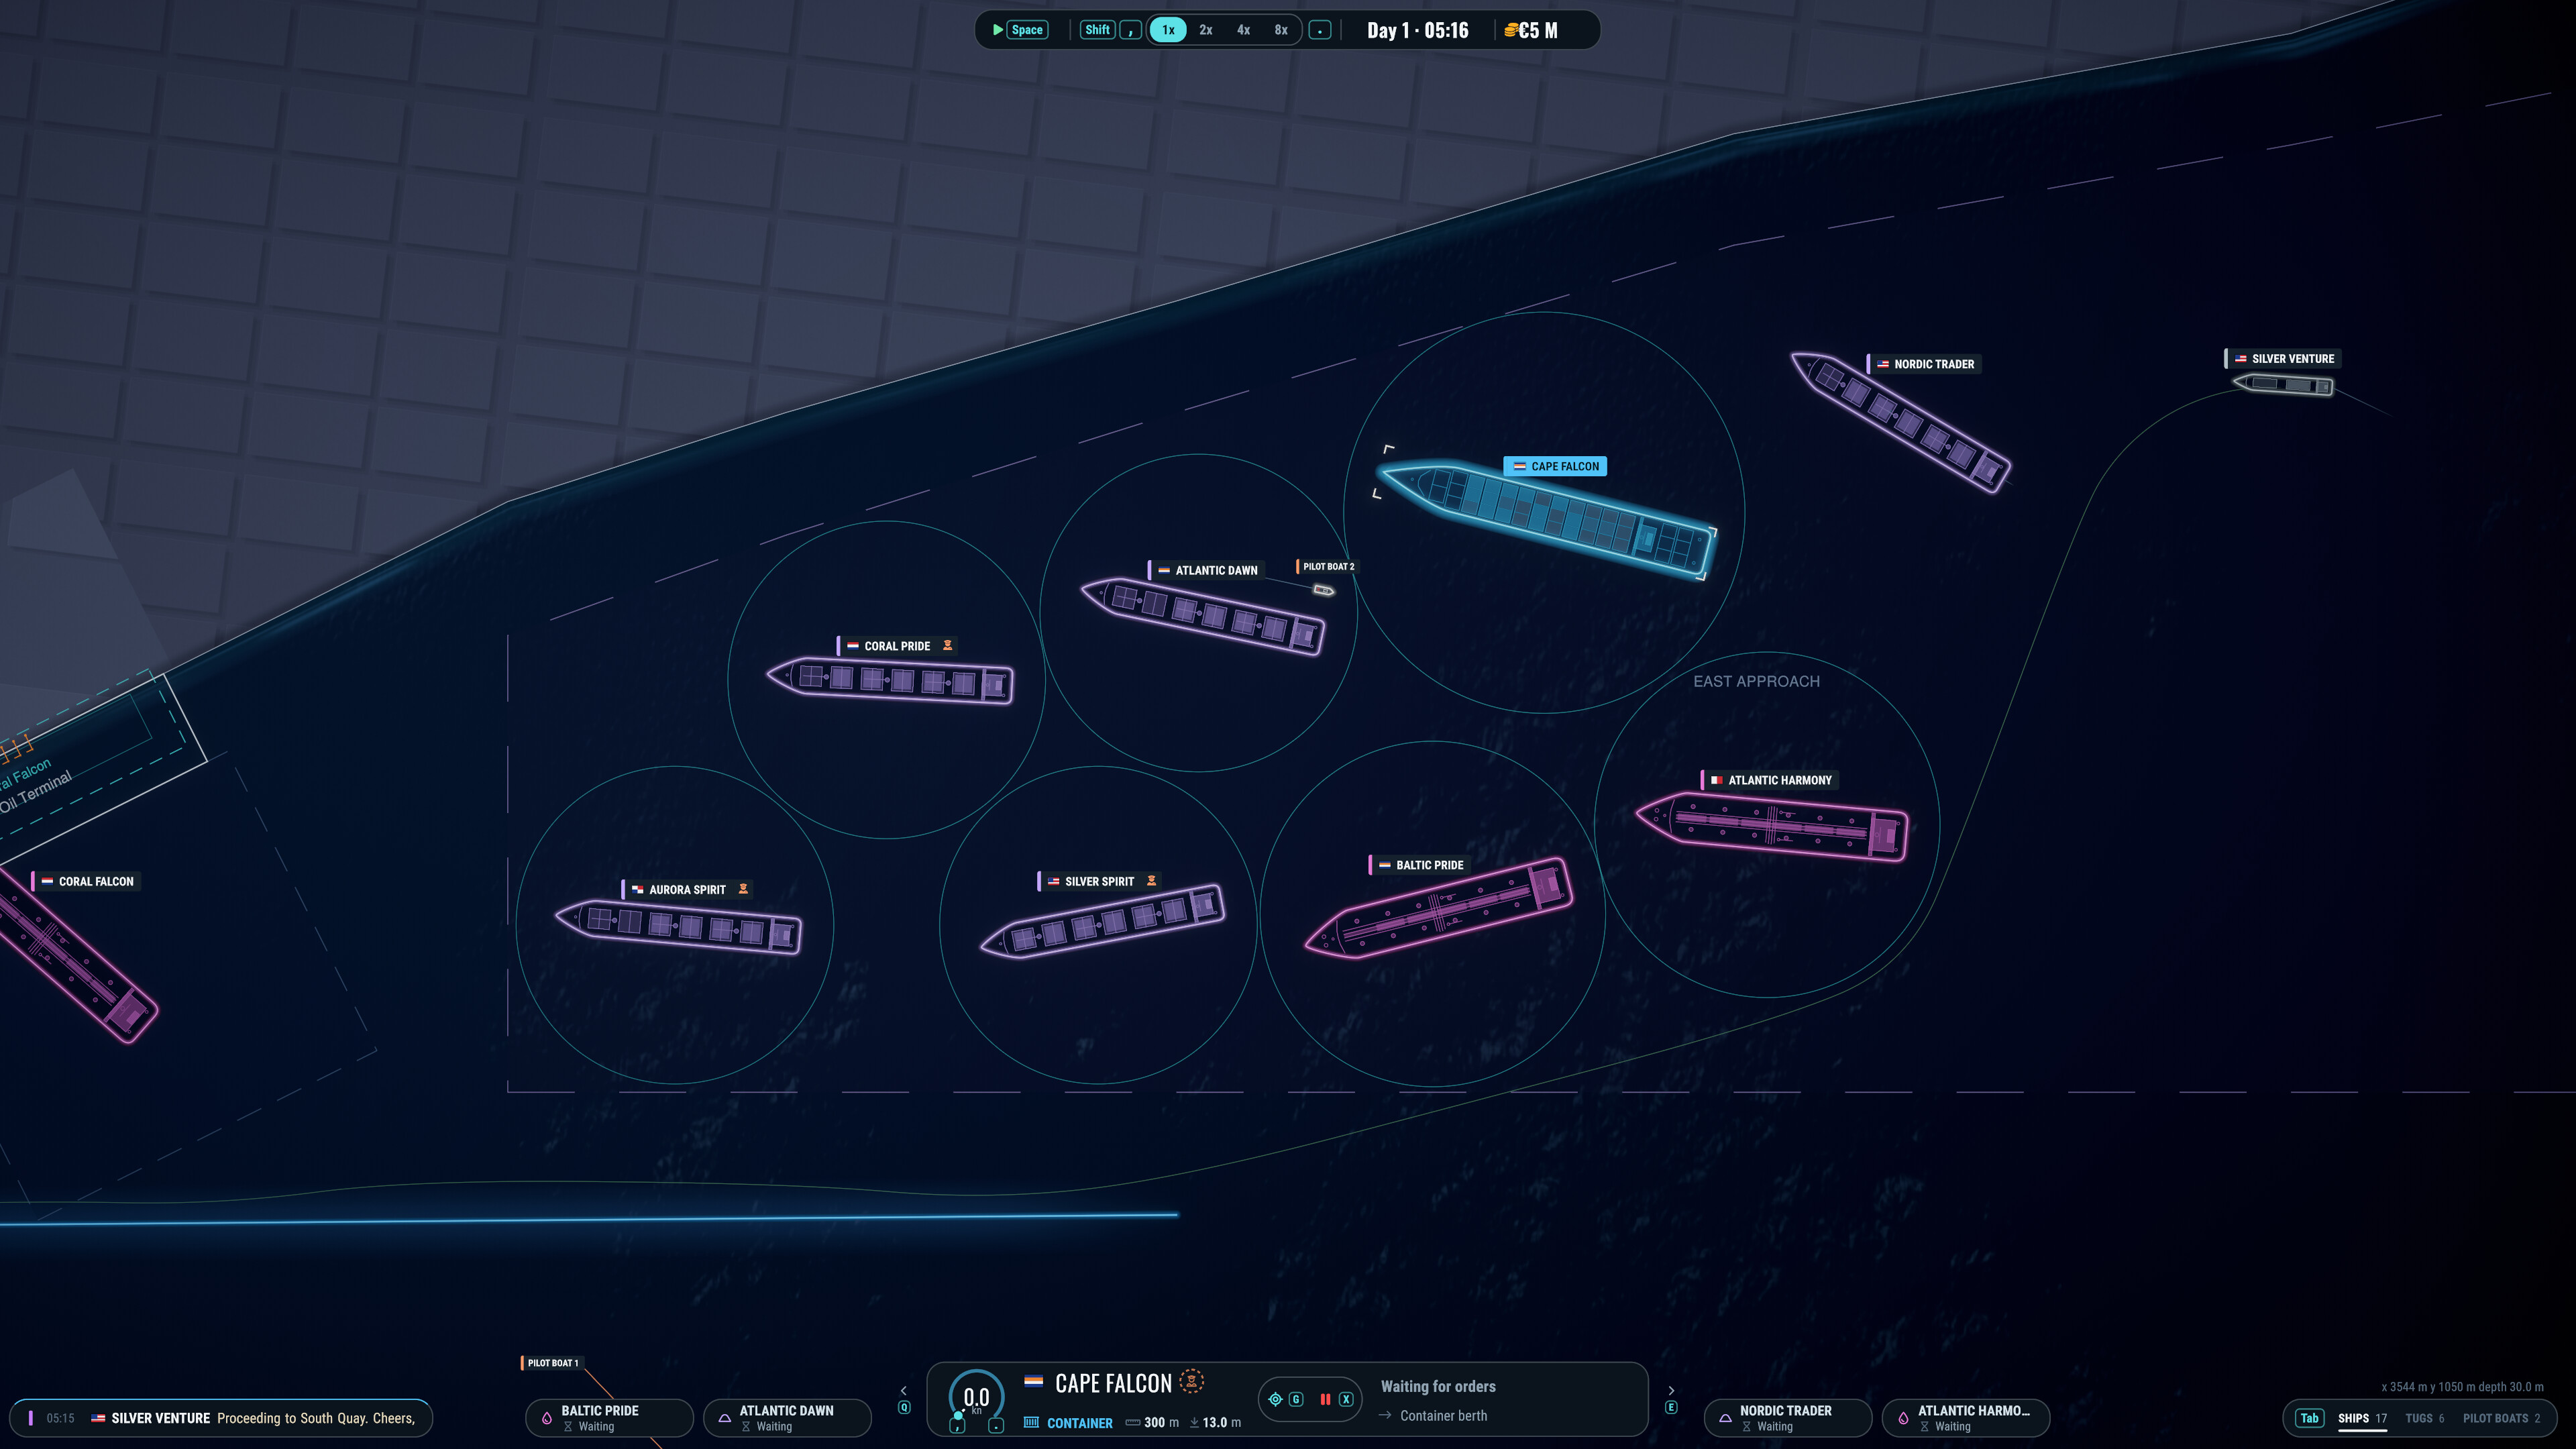The width and height of the screenshot is (2576, 1449).
Task: Set game speed to 2x
Action: pos(1206,30)
